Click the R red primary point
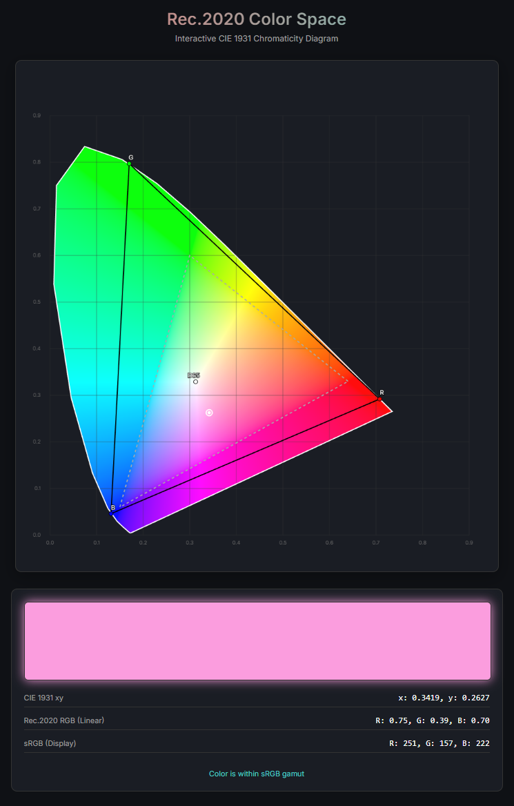514x806 pixels. pyautogui.click(x=379, y=399)
